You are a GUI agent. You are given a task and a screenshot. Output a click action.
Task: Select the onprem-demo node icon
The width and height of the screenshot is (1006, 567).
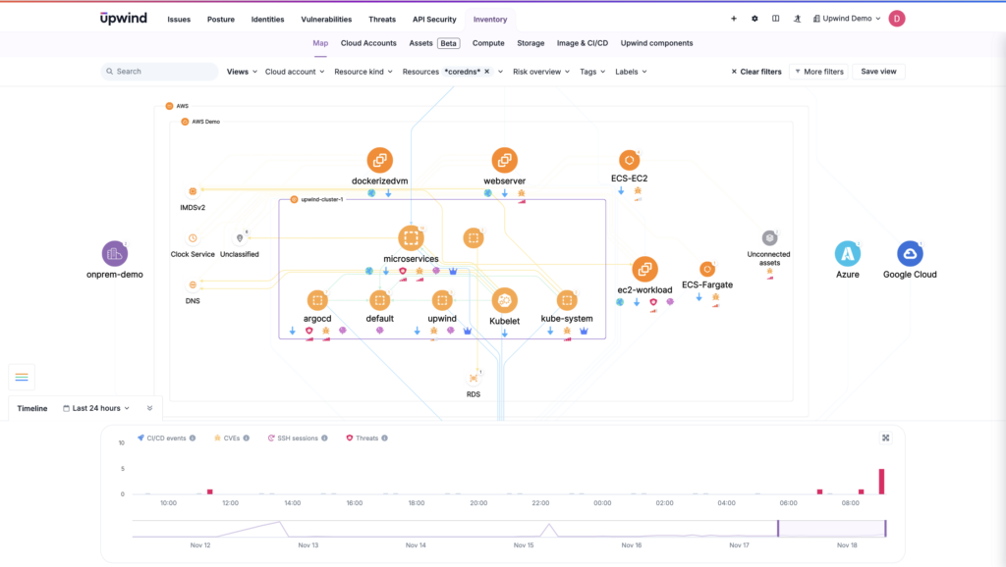(x=115, y=253)
